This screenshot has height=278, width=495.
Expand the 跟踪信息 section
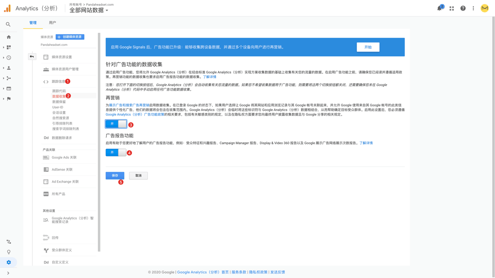58,81
